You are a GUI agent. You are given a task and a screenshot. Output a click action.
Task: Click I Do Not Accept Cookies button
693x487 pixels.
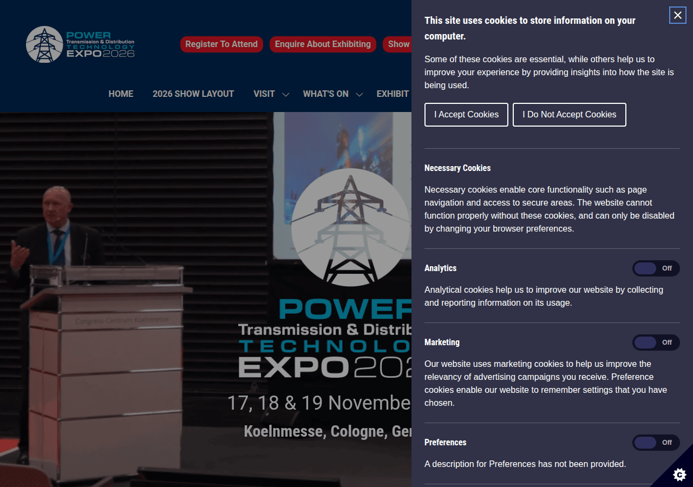570,115
